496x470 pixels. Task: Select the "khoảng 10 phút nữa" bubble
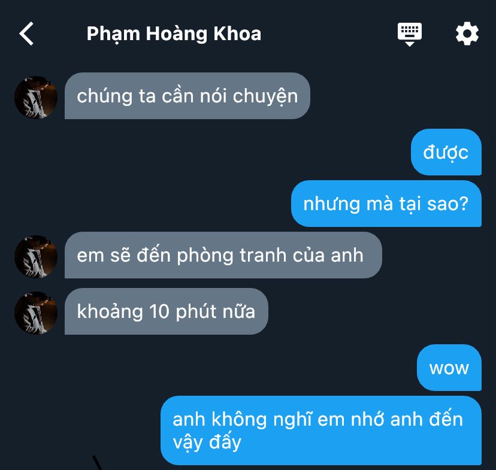coord(167,311)
